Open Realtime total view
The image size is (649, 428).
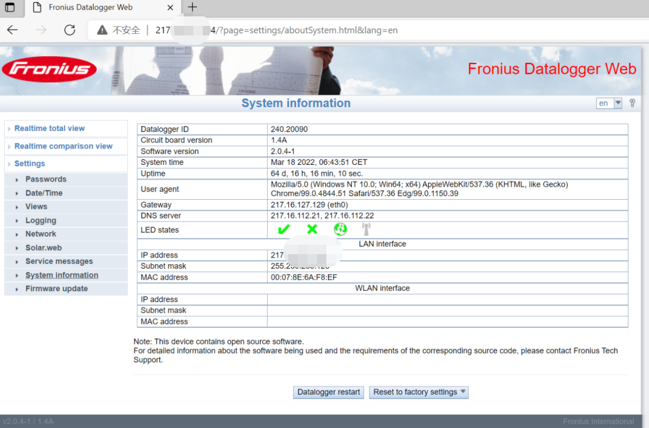pyautogui.click(x=50, y=128)
